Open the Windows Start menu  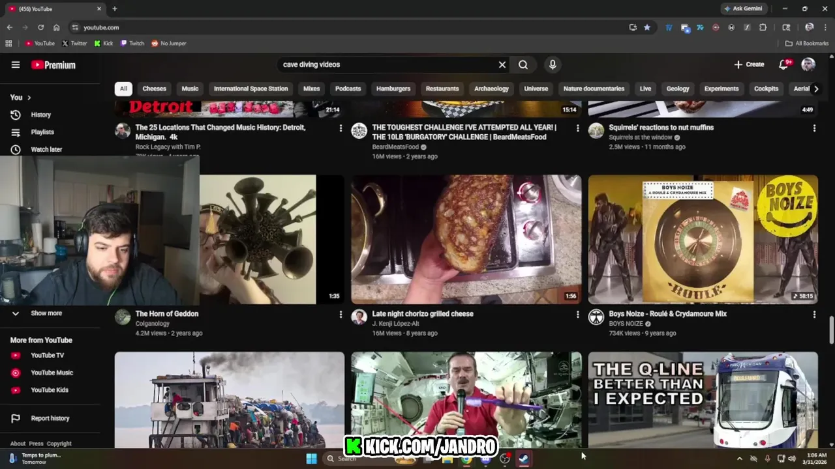point(311,459)
